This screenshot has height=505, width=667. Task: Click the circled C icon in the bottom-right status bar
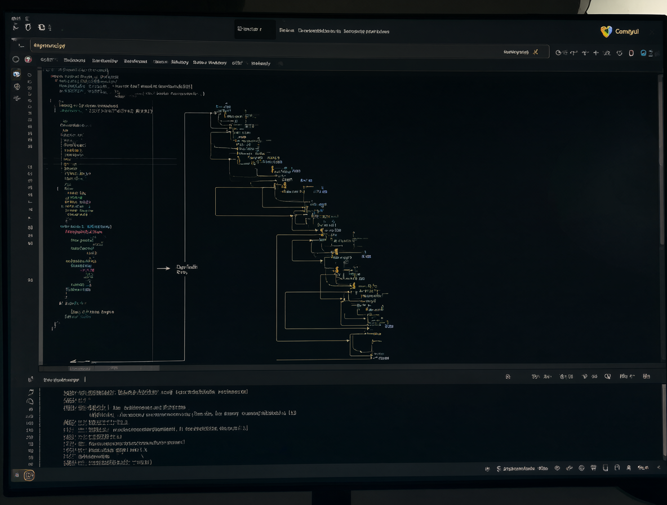(x=581, y=468)
